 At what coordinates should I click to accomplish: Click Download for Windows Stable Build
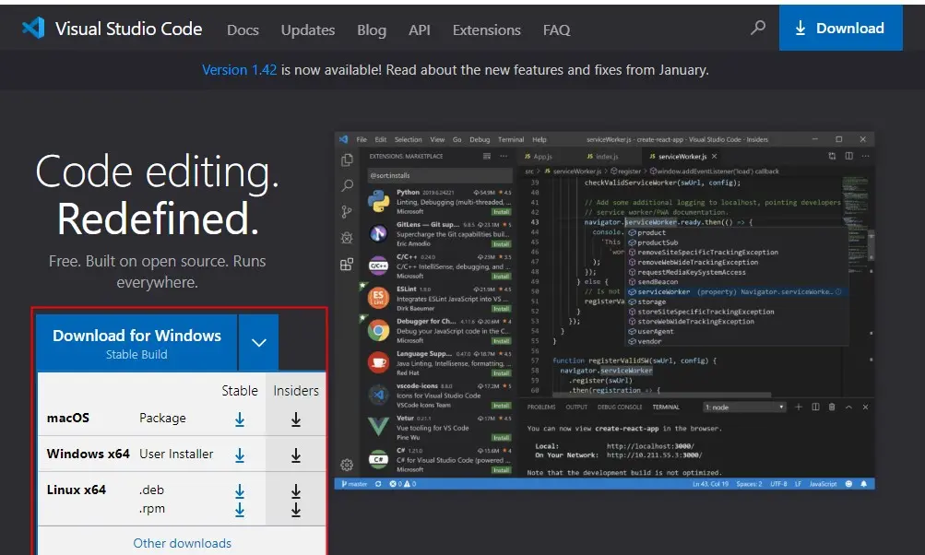point(136,343)
